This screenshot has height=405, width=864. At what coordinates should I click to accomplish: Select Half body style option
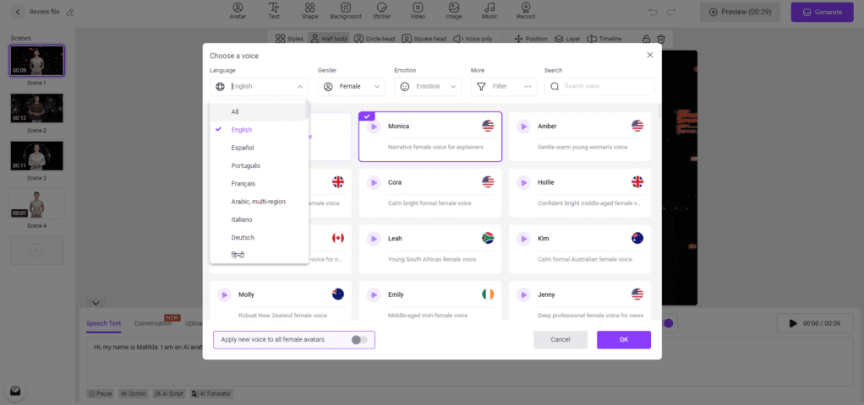click(328, 39)
